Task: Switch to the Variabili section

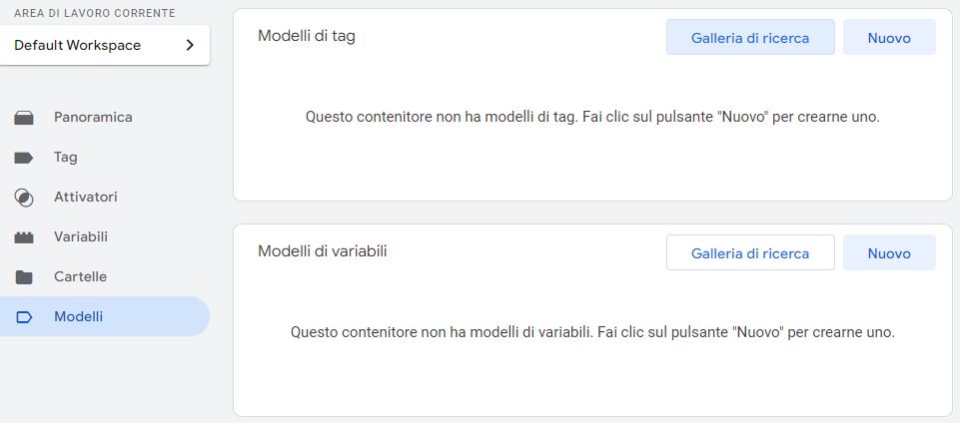Action: 81,236
